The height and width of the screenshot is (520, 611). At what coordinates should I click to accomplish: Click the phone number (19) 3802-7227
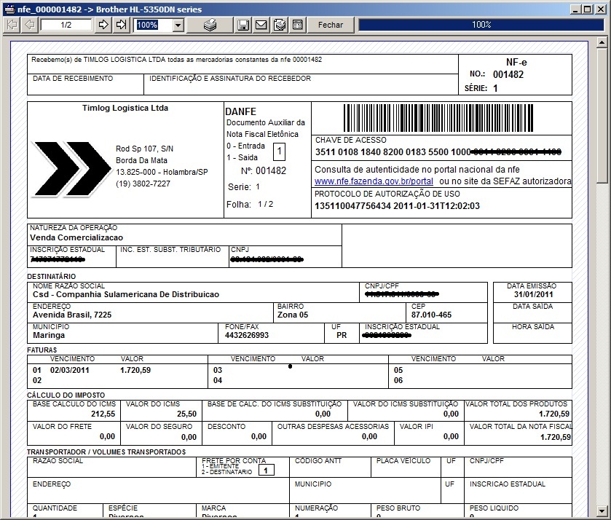(x=143, y=184)
